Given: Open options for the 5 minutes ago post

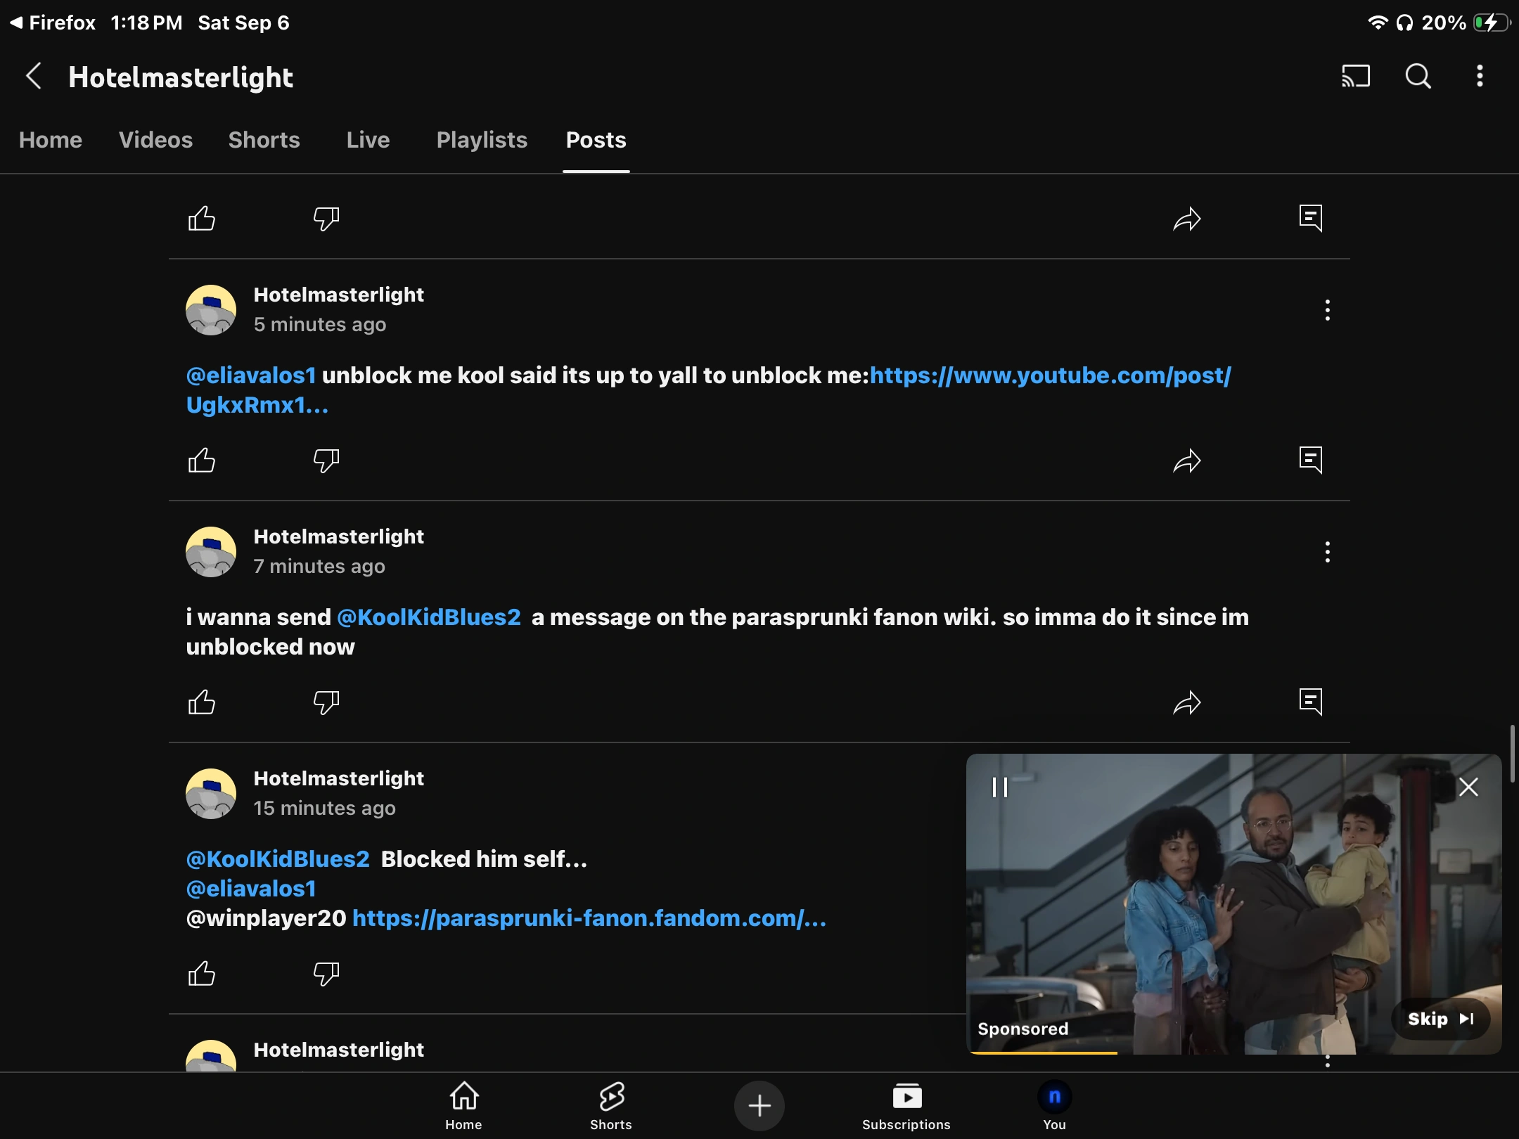Looking at the screenshot, I should click(x=1328, y=310).
